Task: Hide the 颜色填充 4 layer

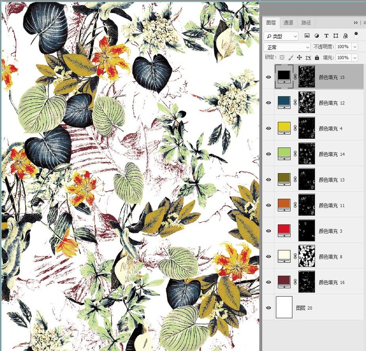Action: pyautogui.click(x=269, y=128)
